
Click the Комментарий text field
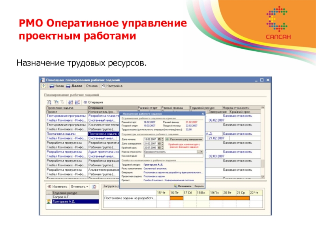coord(173,156)
